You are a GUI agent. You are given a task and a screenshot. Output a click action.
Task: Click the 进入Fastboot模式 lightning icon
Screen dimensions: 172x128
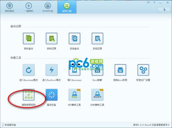point(52,70)
